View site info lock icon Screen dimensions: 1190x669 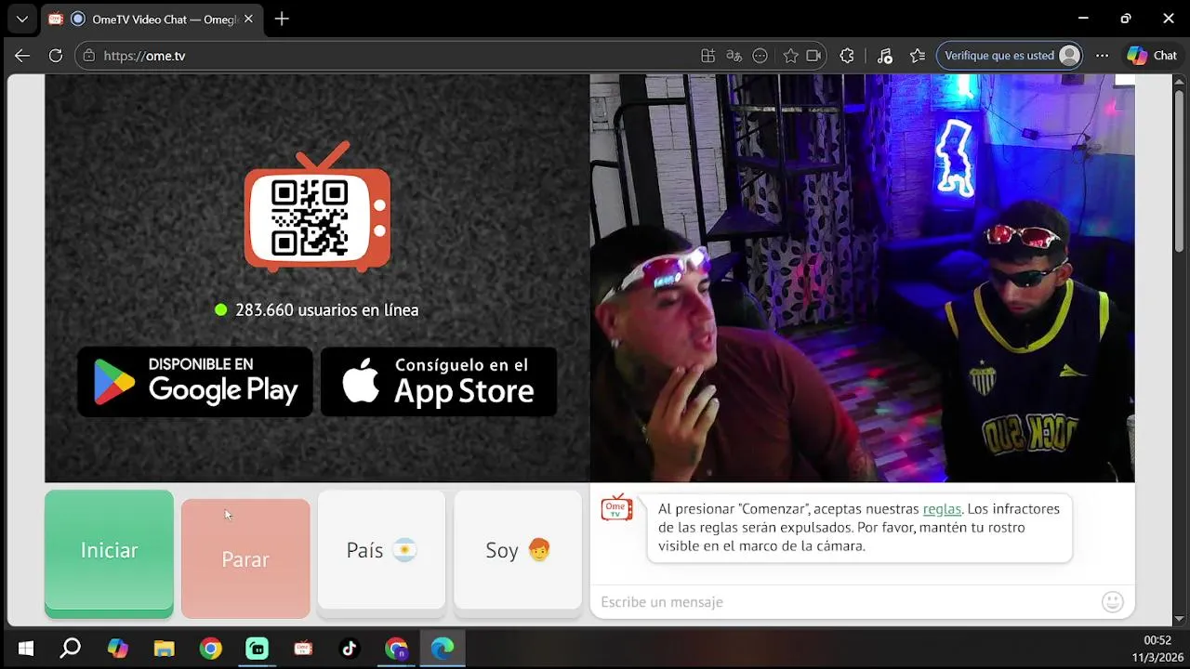click(89, 56)
